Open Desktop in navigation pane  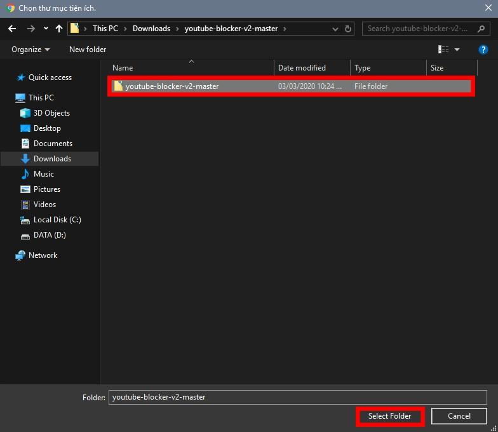(47, 128)
